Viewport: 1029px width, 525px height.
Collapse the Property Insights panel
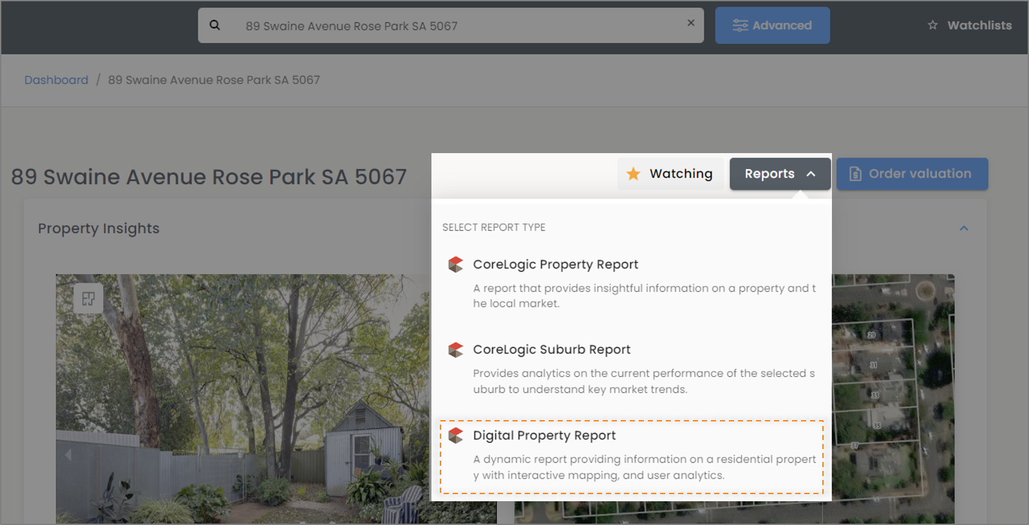pos(964,228)
